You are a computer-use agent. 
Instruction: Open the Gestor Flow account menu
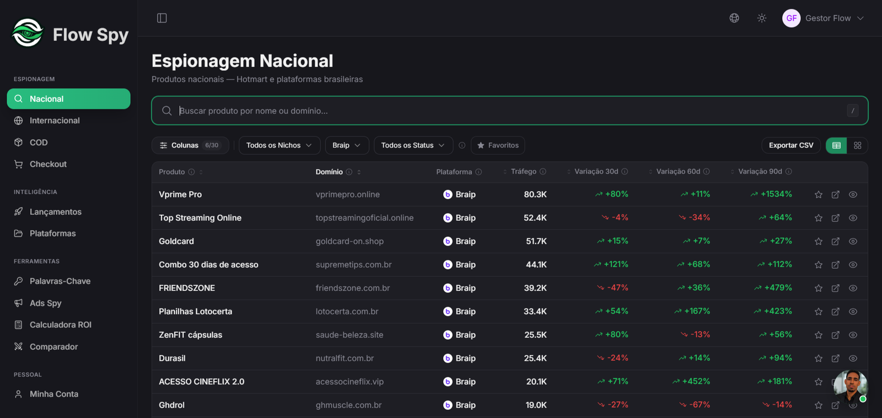tap(823, 18)
